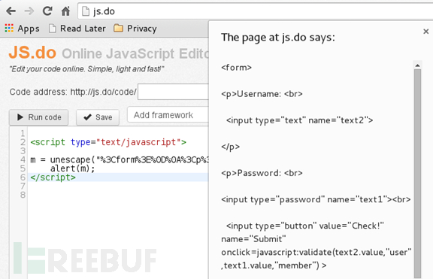
Task: Open the Apps bookmarks shortcut
Action: [22, 29]
